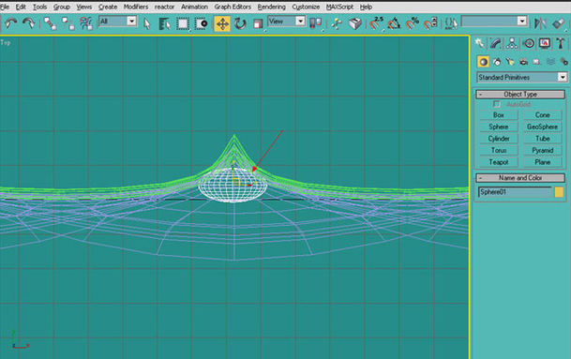The width and height of the screenshot is (571, 359).
Task: Click the Mirror tool icon
Action: point(540,24)
